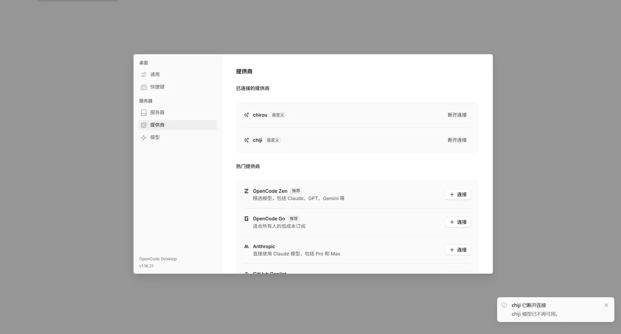Viewport: 621px width, 334px height.
Task: Disconnect the chirou provider
Action: [457, 115]
